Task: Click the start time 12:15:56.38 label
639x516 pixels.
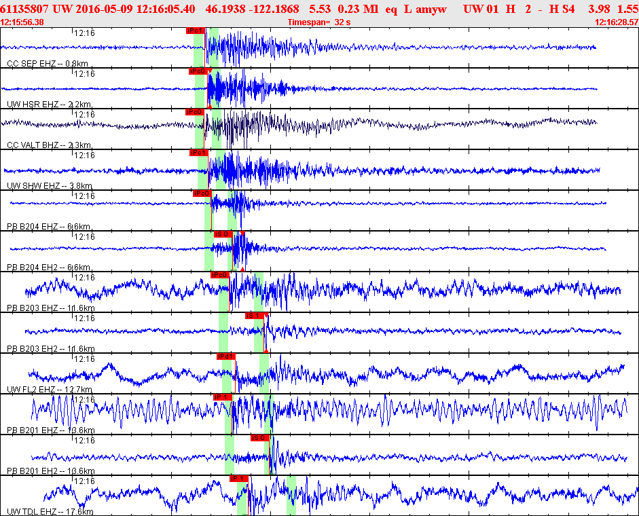Action: click(22, 22)
